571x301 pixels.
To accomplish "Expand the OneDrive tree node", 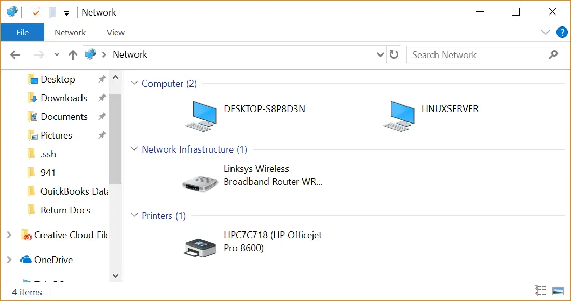I will pyautogui.click(x=9, y=260).
